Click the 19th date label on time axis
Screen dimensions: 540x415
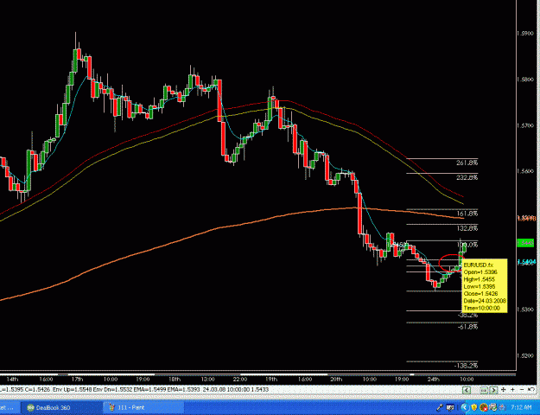tap(271, 380)
